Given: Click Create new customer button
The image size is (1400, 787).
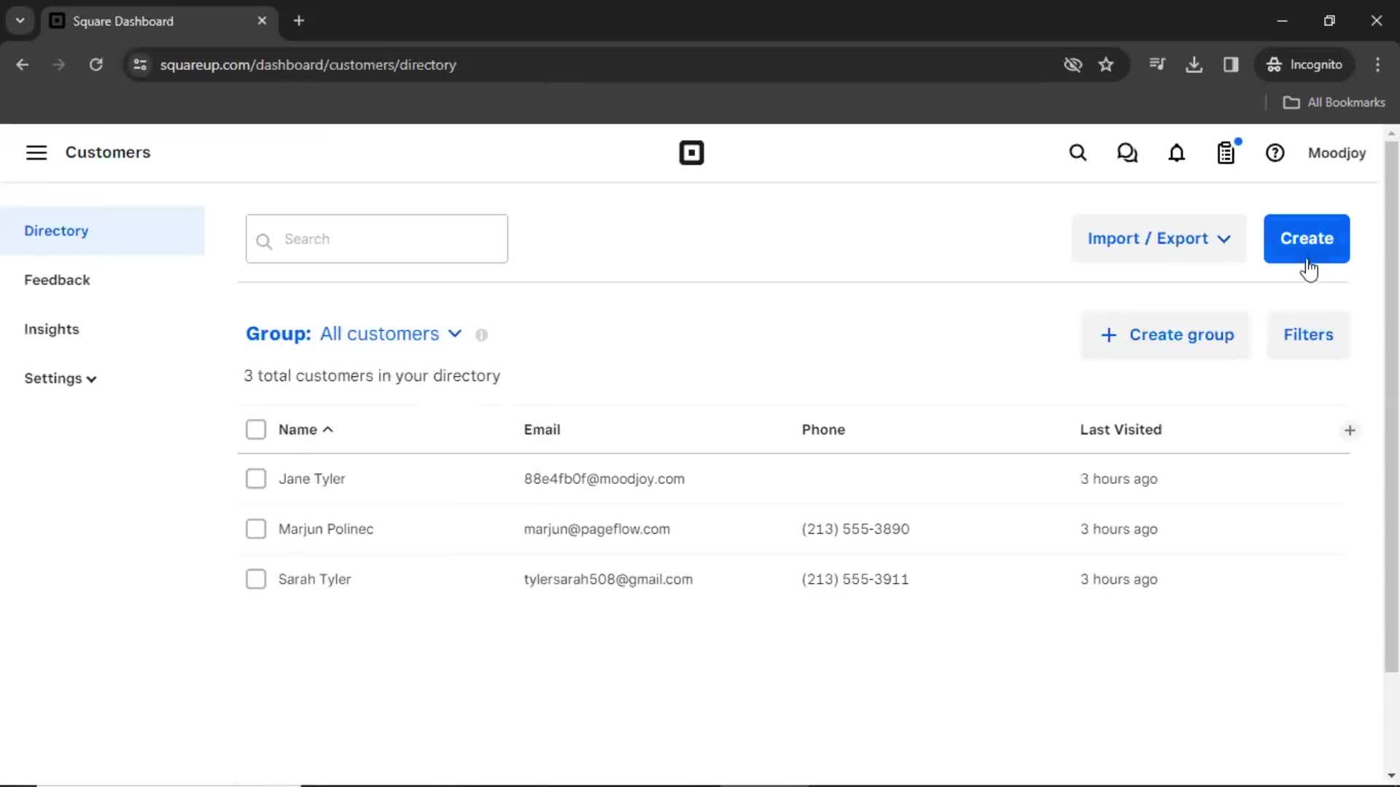Looking at the screenshot, I should point(1307,238).
